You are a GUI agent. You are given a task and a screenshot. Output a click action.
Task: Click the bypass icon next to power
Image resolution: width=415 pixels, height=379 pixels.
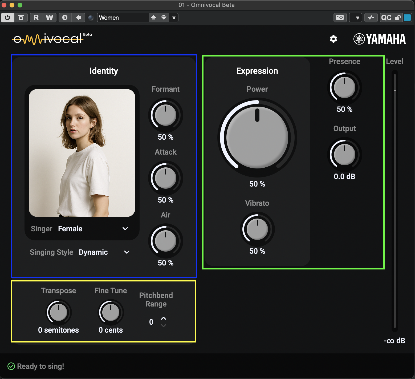[x=21, y=18]
